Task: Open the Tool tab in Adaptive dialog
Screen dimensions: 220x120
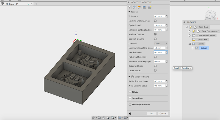Action: (129, 7)
